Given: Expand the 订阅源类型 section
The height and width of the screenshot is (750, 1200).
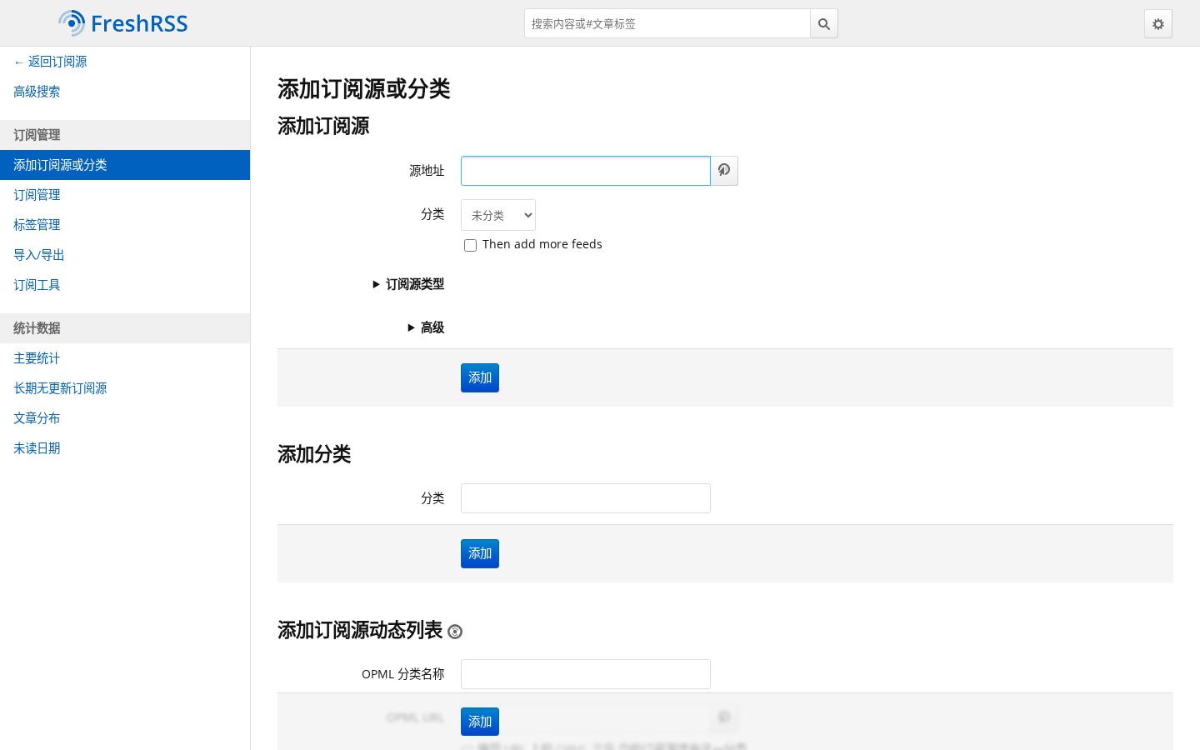Looking at the screenshot, I should tap(408, 284).
